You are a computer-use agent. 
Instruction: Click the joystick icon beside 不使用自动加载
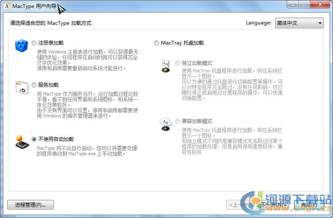[21, 142]
